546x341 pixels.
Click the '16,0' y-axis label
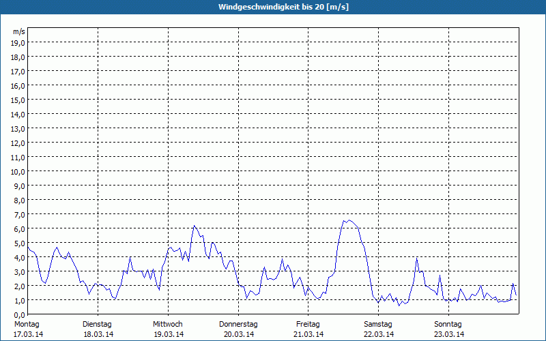point(18,86)
